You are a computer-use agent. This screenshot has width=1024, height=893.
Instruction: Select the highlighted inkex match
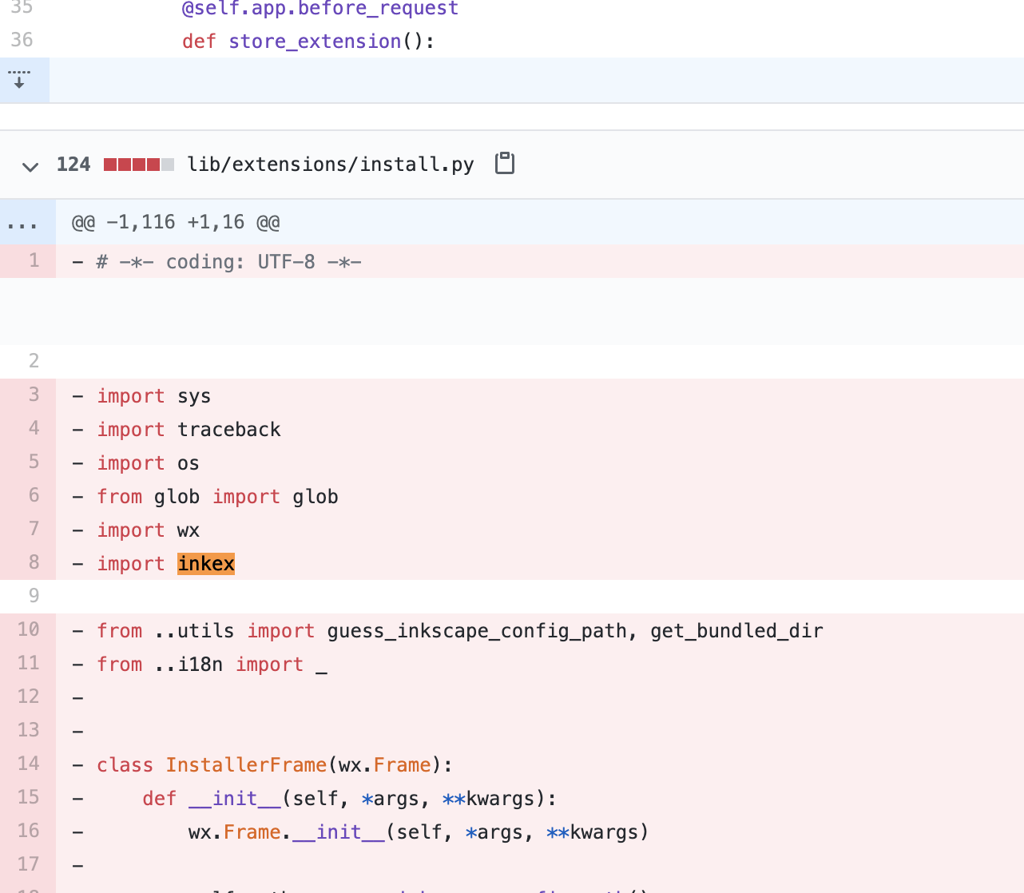(205, 563)
